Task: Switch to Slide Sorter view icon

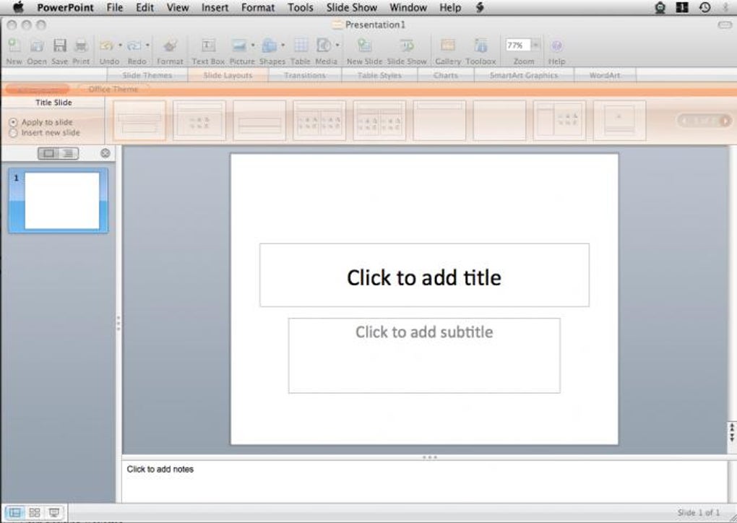Action: coord(34,512)
